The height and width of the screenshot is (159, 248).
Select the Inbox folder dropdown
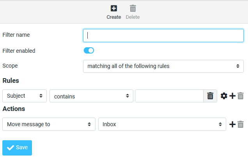(x=162, y=124)
